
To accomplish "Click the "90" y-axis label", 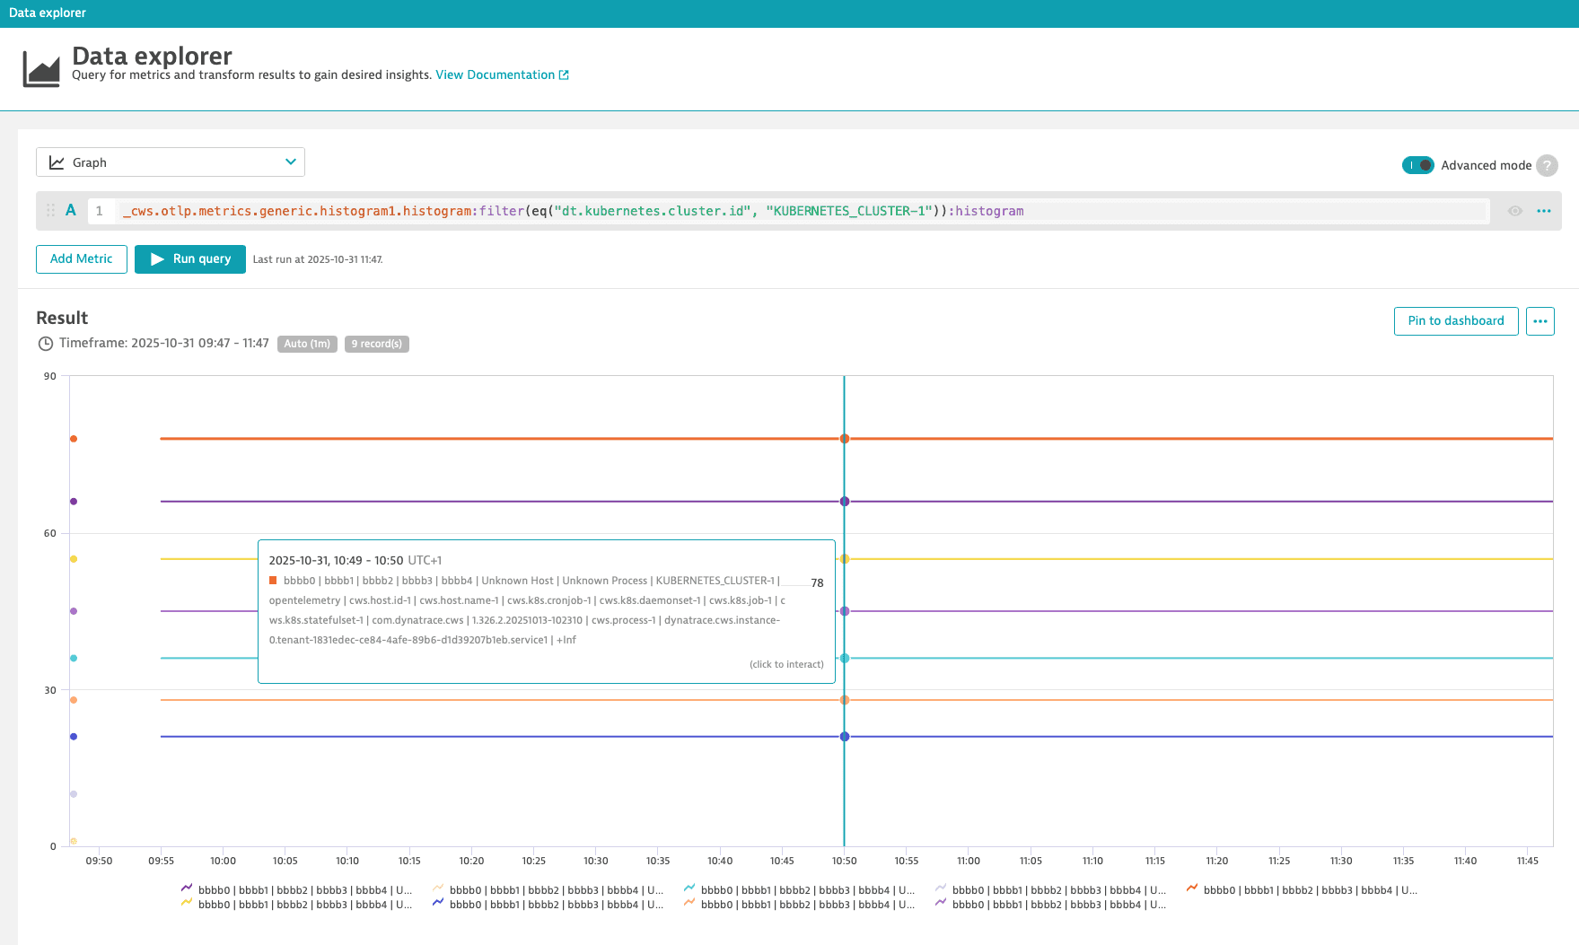I will pos(50,376).
